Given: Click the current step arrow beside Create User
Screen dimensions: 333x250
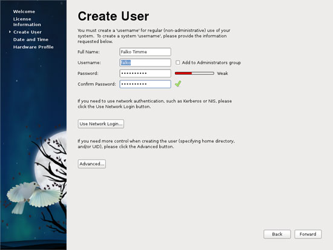Looking at the screenshot, I should click(x=10, y=32).
